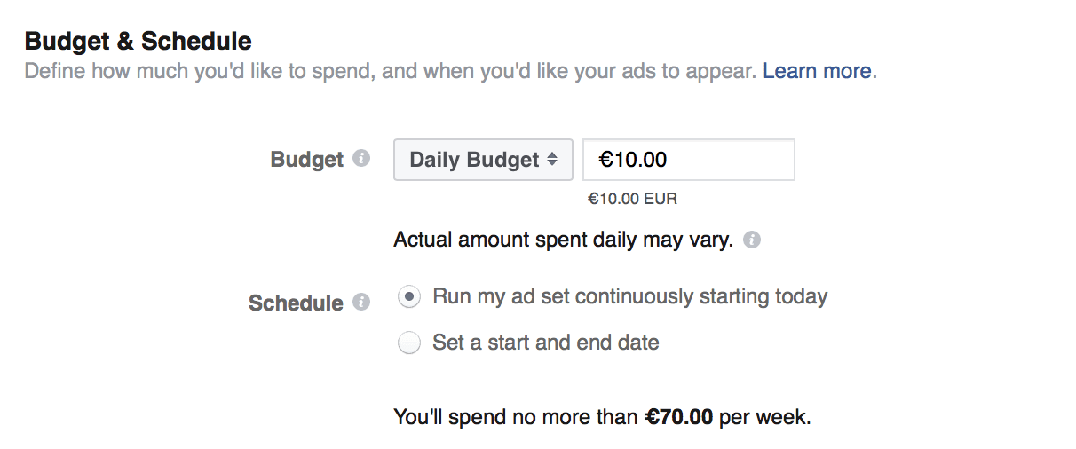Click the up-down arrows in budget type selector
The width and height of the screenshot is (1076, 449).
(552, 160)
